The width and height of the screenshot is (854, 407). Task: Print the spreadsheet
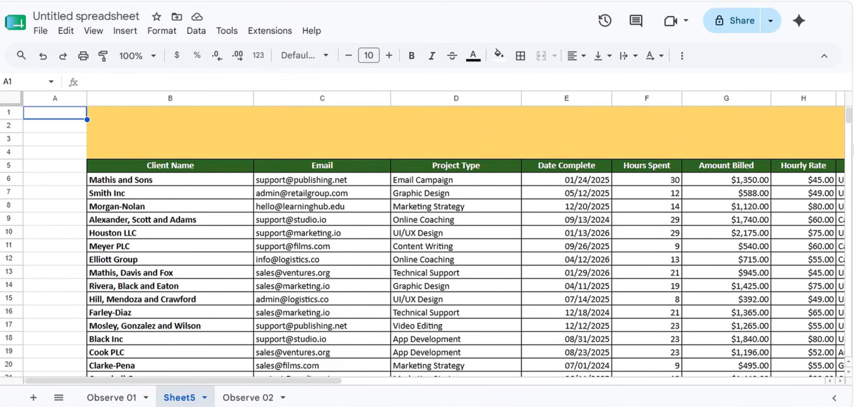tap(83, 56)
